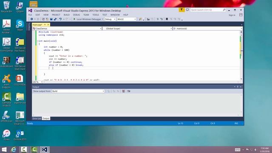Click the Sign in link

click(x=232, y=15)
